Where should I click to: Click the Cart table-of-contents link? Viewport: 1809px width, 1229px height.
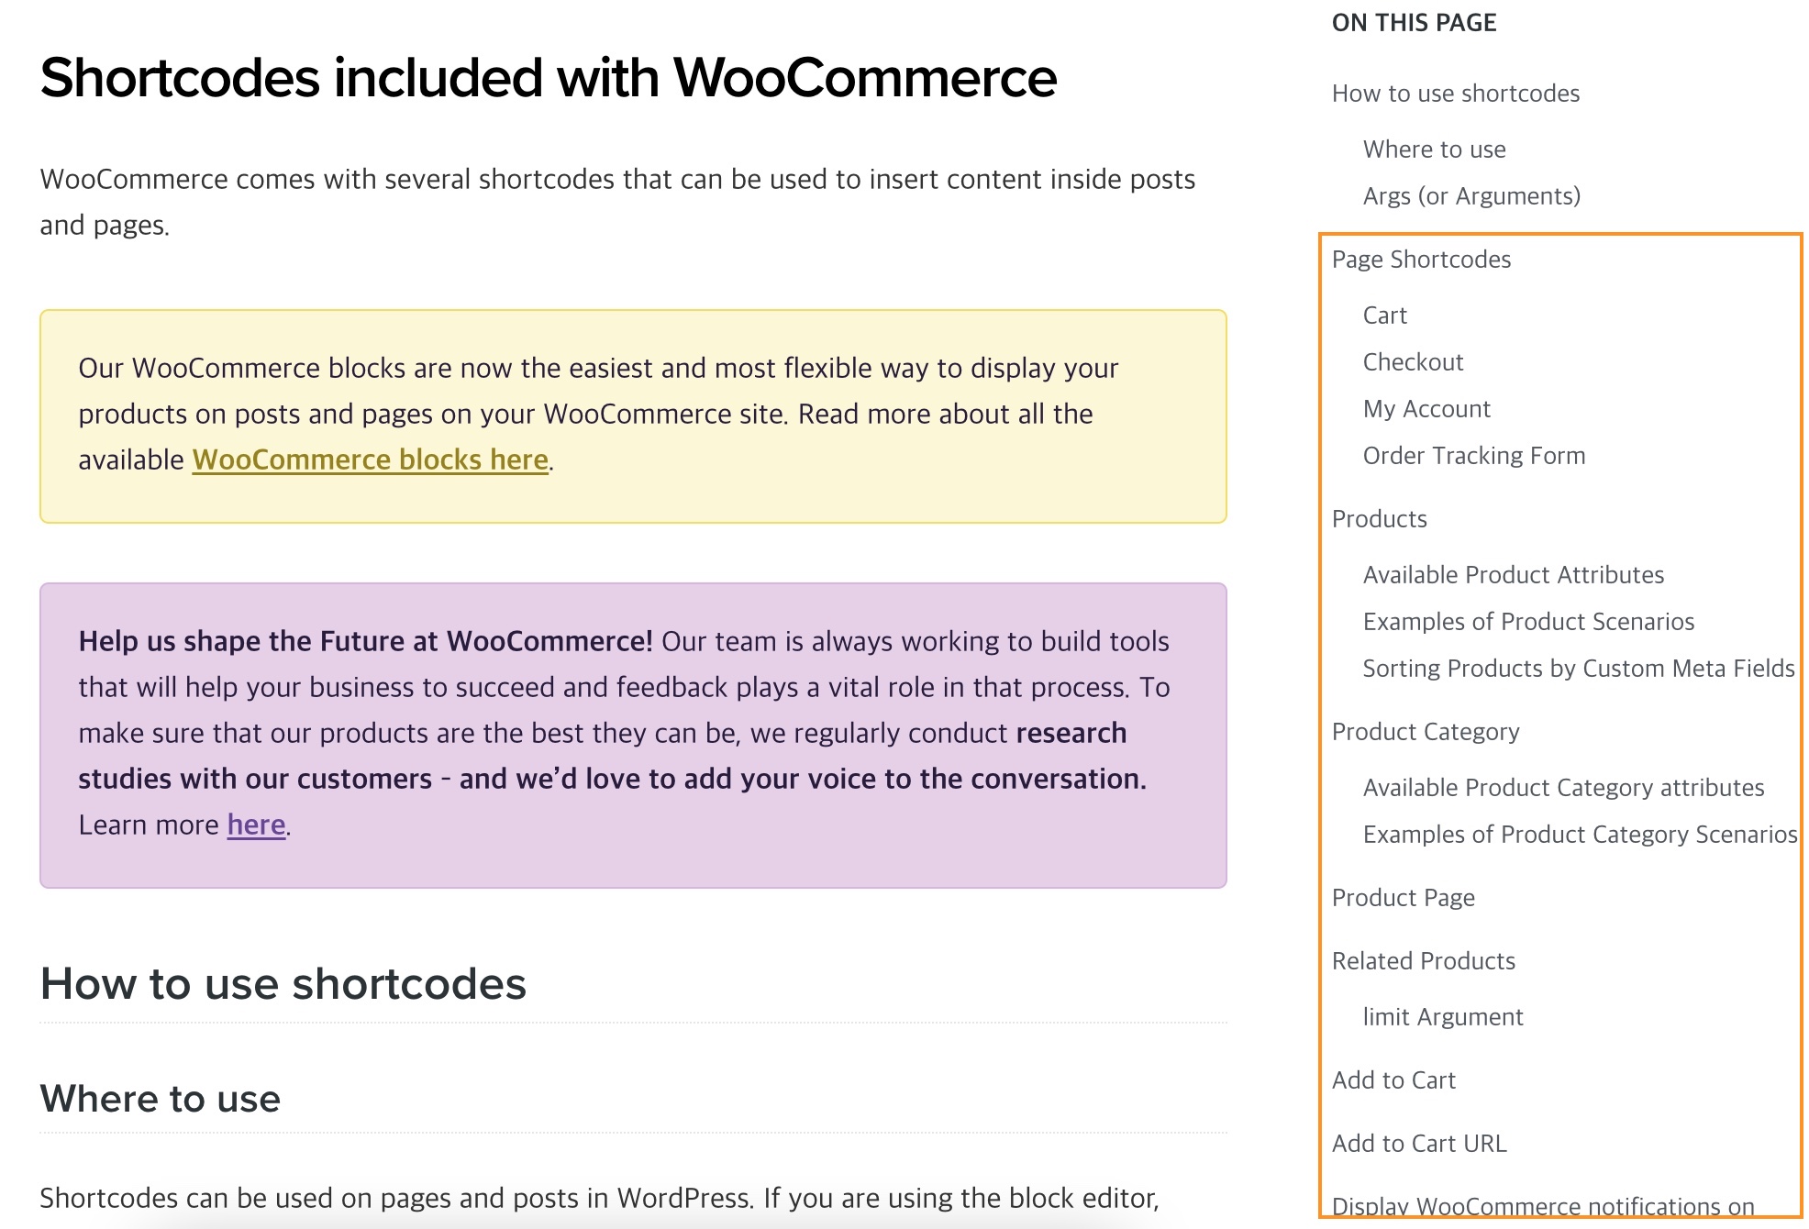coord(1384,316)
